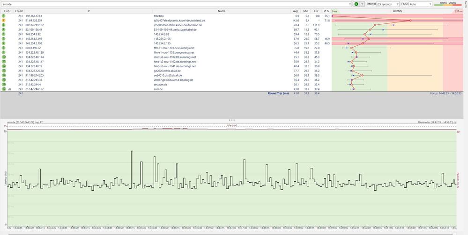Click hop 8 green circle icon

pos(4,48)
